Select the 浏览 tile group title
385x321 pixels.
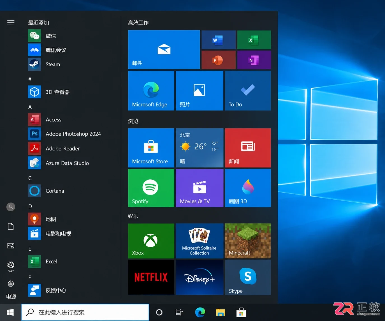point(133,121)
